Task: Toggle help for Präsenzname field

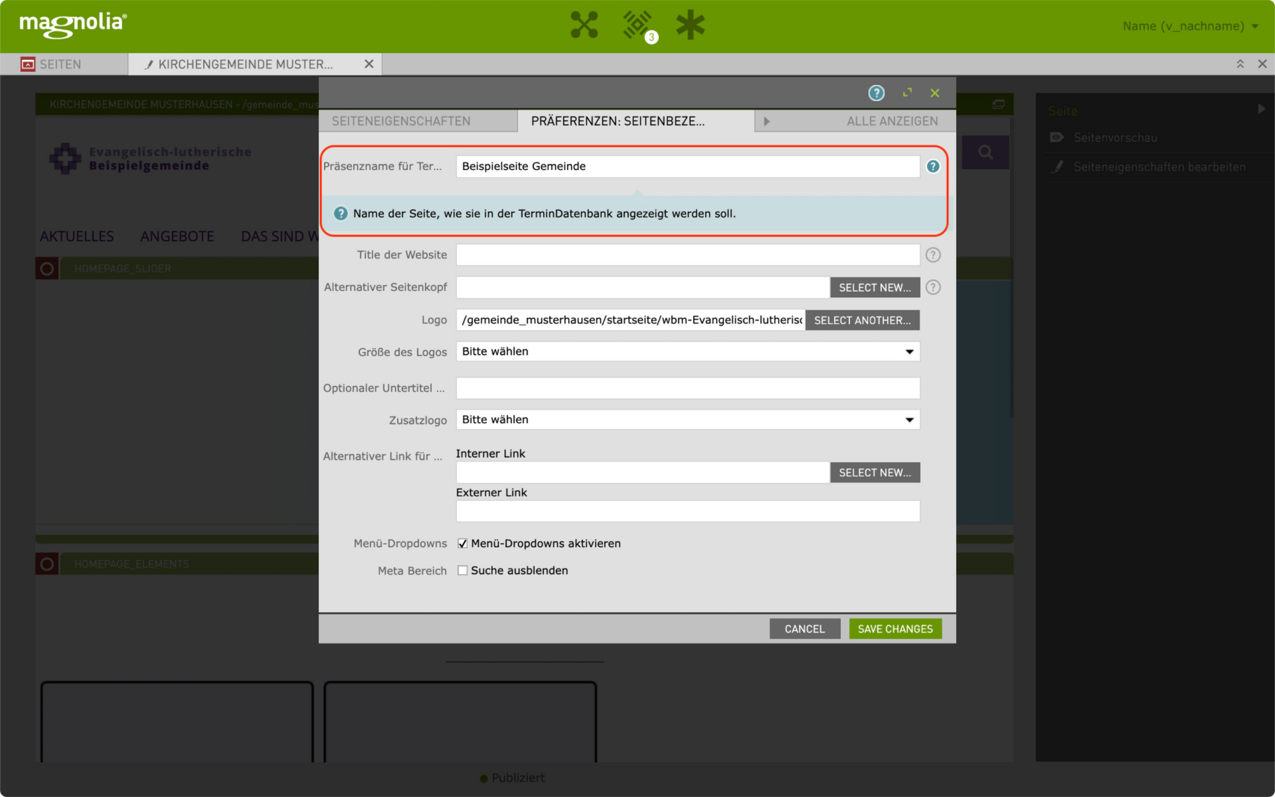Action: pos(932,167)
